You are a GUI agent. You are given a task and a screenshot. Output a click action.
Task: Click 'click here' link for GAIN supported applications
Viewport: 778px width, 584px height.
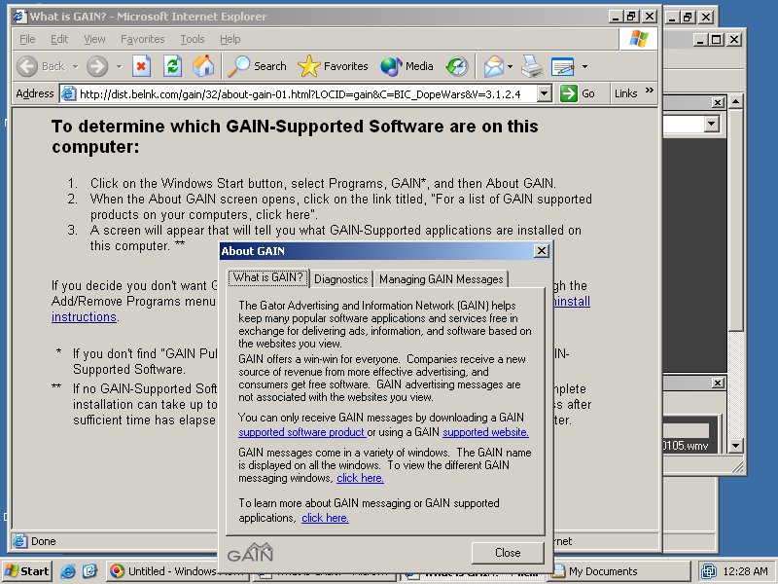(x=325, y=518)
